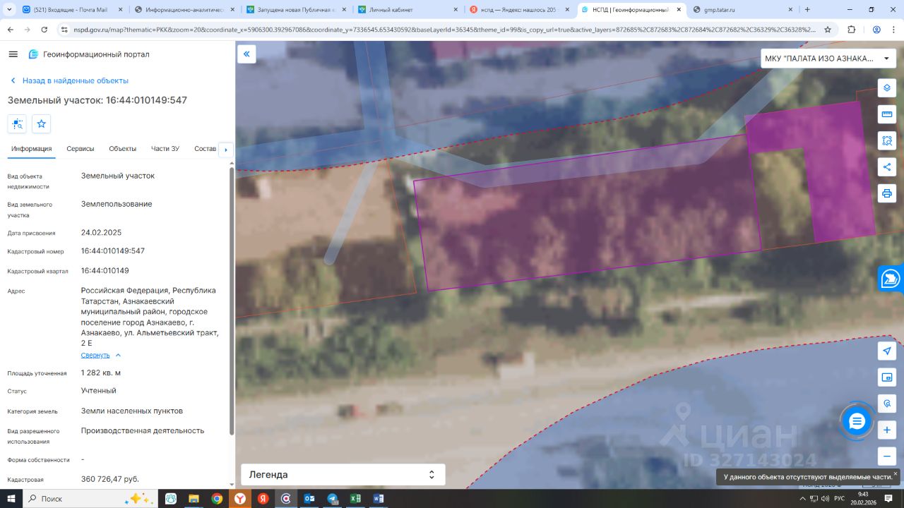The image size is (904, 508).
Task: Reload the page in the browser
Action: tap(44, 30)
